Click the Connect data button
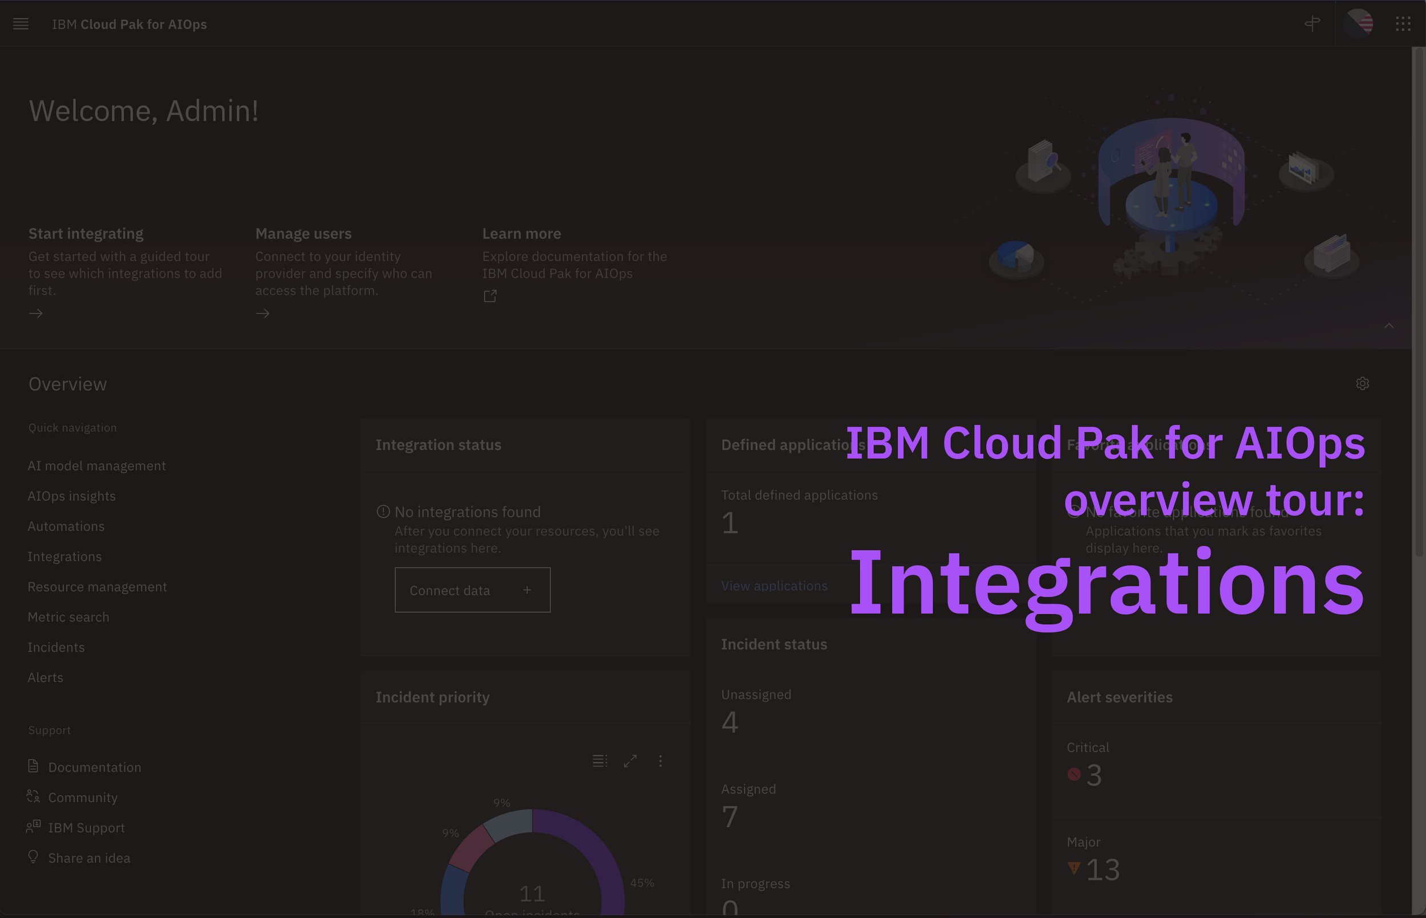 [472, 590]
